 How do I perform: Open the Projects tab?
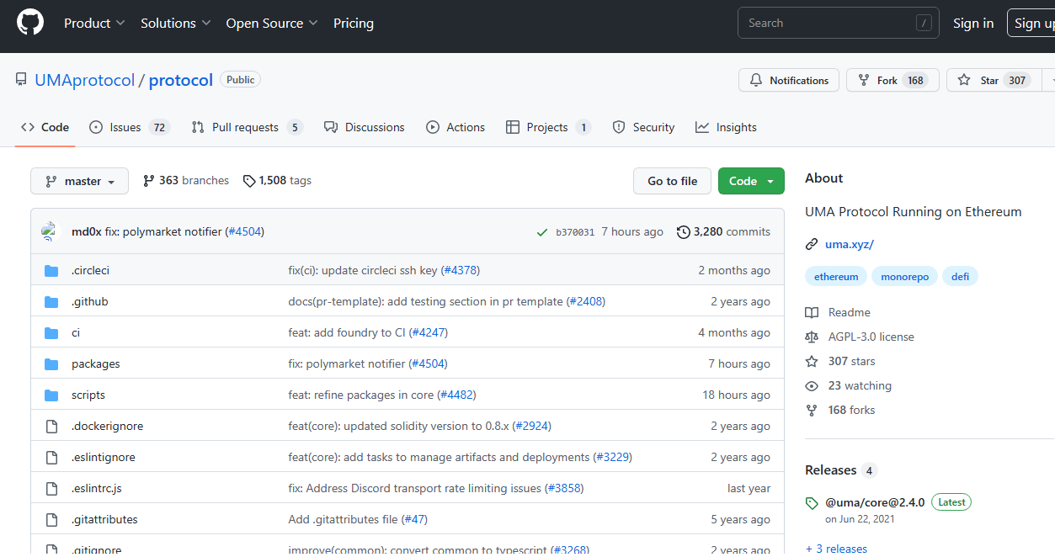coord(548,127)
